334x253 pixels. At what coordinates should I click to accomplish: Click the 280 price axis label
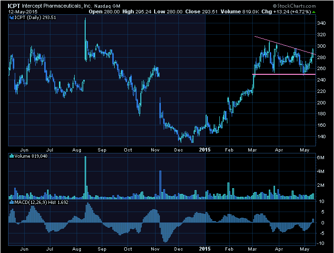[x=322, y=57]
